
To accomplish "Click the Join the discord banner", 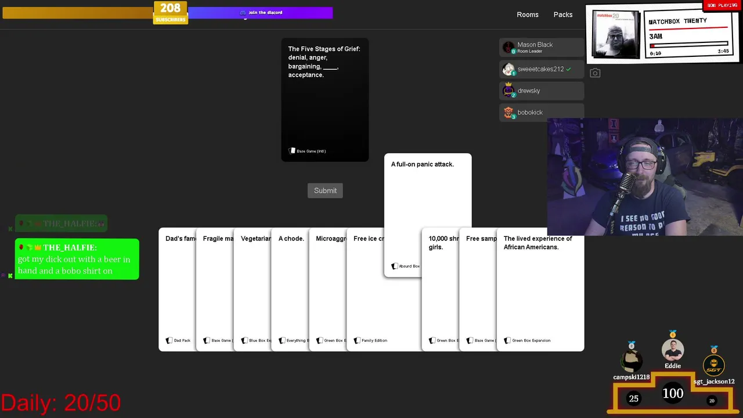I will tap(261, 12).
